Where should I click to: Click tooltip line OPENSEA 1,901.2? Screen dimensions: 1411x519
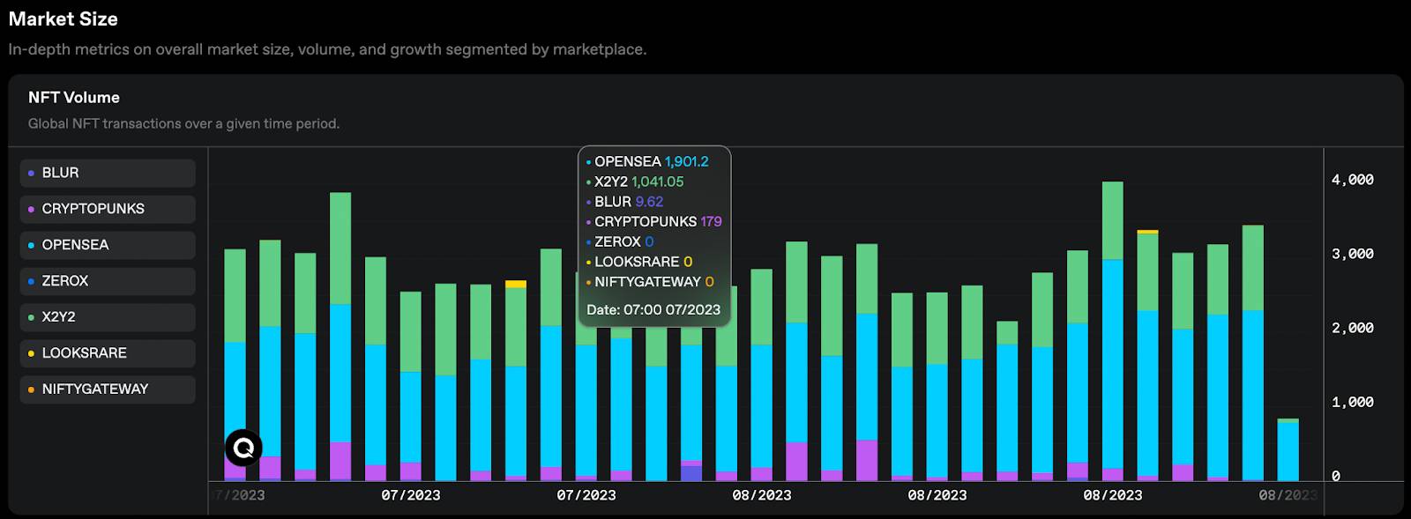pyautogui.click(x=647, y=161)
